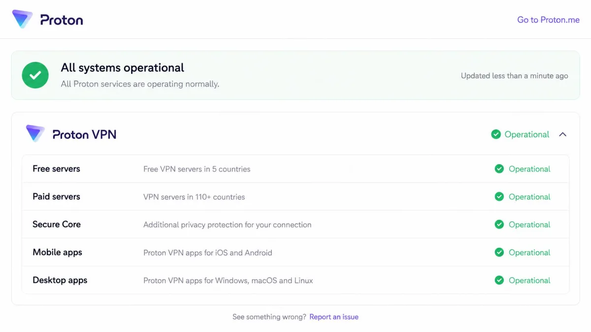Click 'VPN servers in 110+ countries' description

tap(194, 197)
